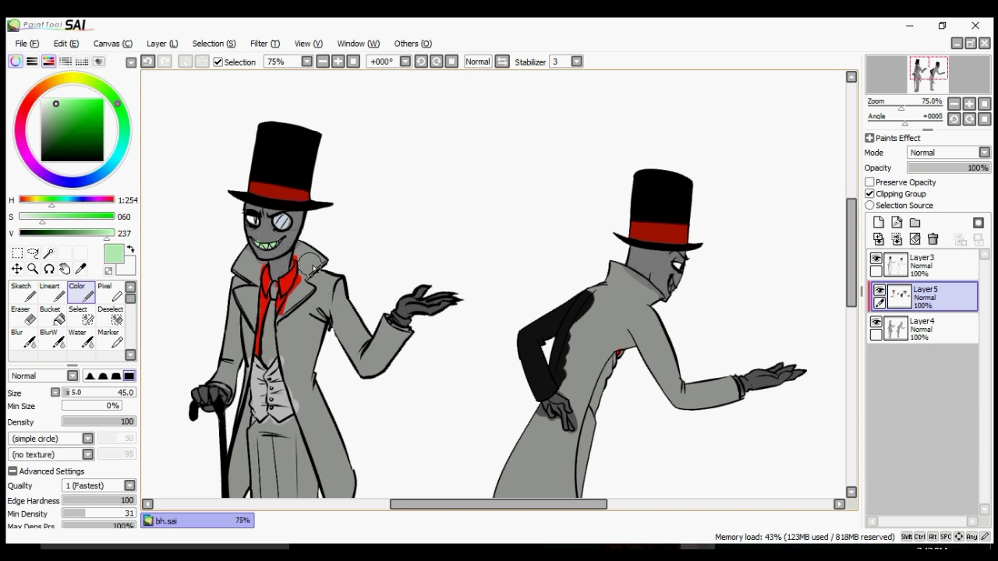Viewport: 998px width, 561px height.
Task: Select the Pixel brush tool
Action: (x=109, y=292)
